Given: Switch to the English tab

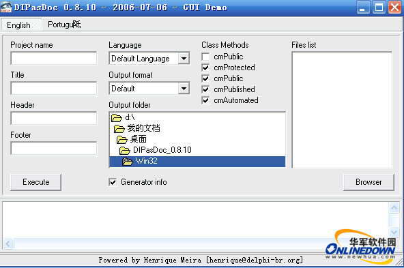Looking at the screenshot, I should click(x=21, y=25).
